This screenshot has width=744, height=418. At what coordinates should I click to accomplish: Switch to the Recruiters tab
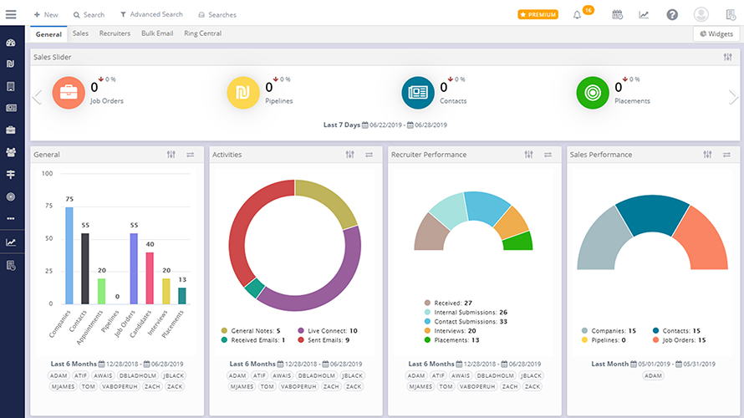pos(115,33)
